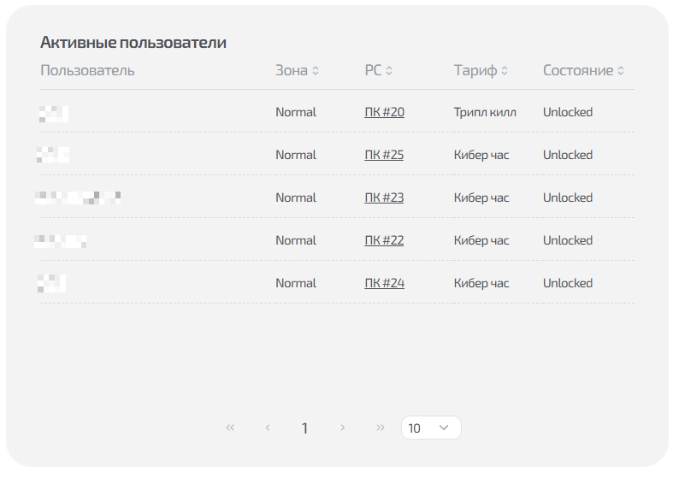Go to first page double-arrow
The width and height of the screenshot is (673, 478).
(230, 428)
